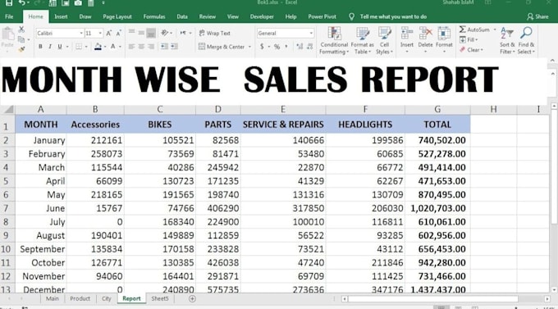Toggle italic formatting
Image resolution: width=558 pixels, height=309 pixels.
click(x=50, y=47)
